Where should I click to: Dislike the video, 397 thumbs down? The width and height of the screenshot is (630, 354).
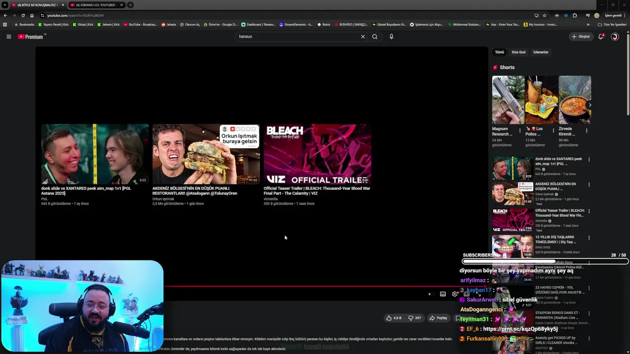coord(414,318)
